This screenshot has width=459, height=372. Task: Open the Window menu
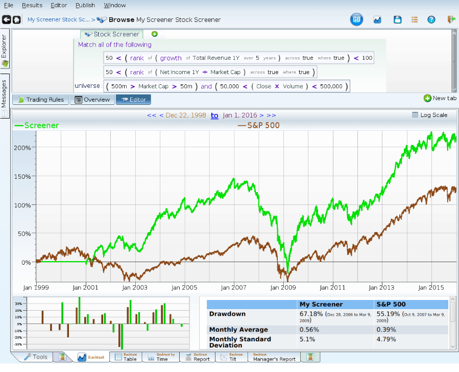[115, 5]
